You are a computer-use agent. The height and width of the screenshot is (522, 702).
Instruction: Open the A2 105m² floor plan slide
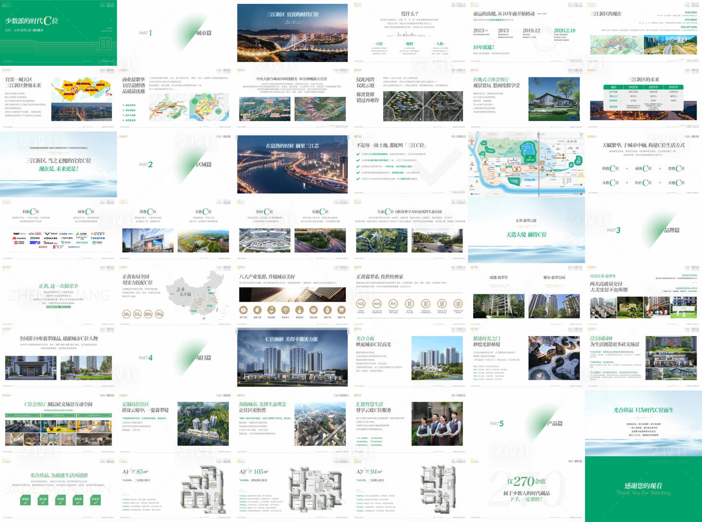coord(292,489)
